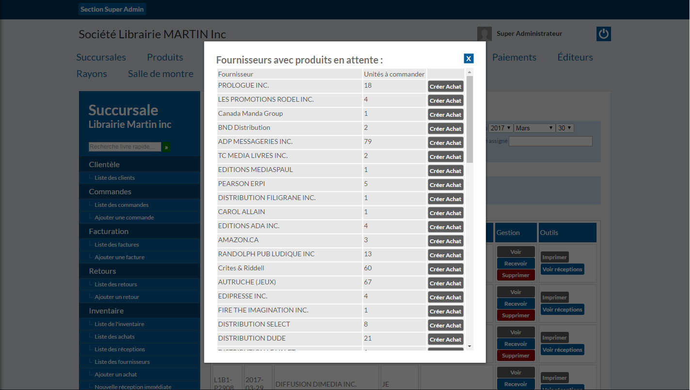This screenshot has height=390, width=690.
Task: Expand the Facturation sidebar section
Action: pos(140,232)
